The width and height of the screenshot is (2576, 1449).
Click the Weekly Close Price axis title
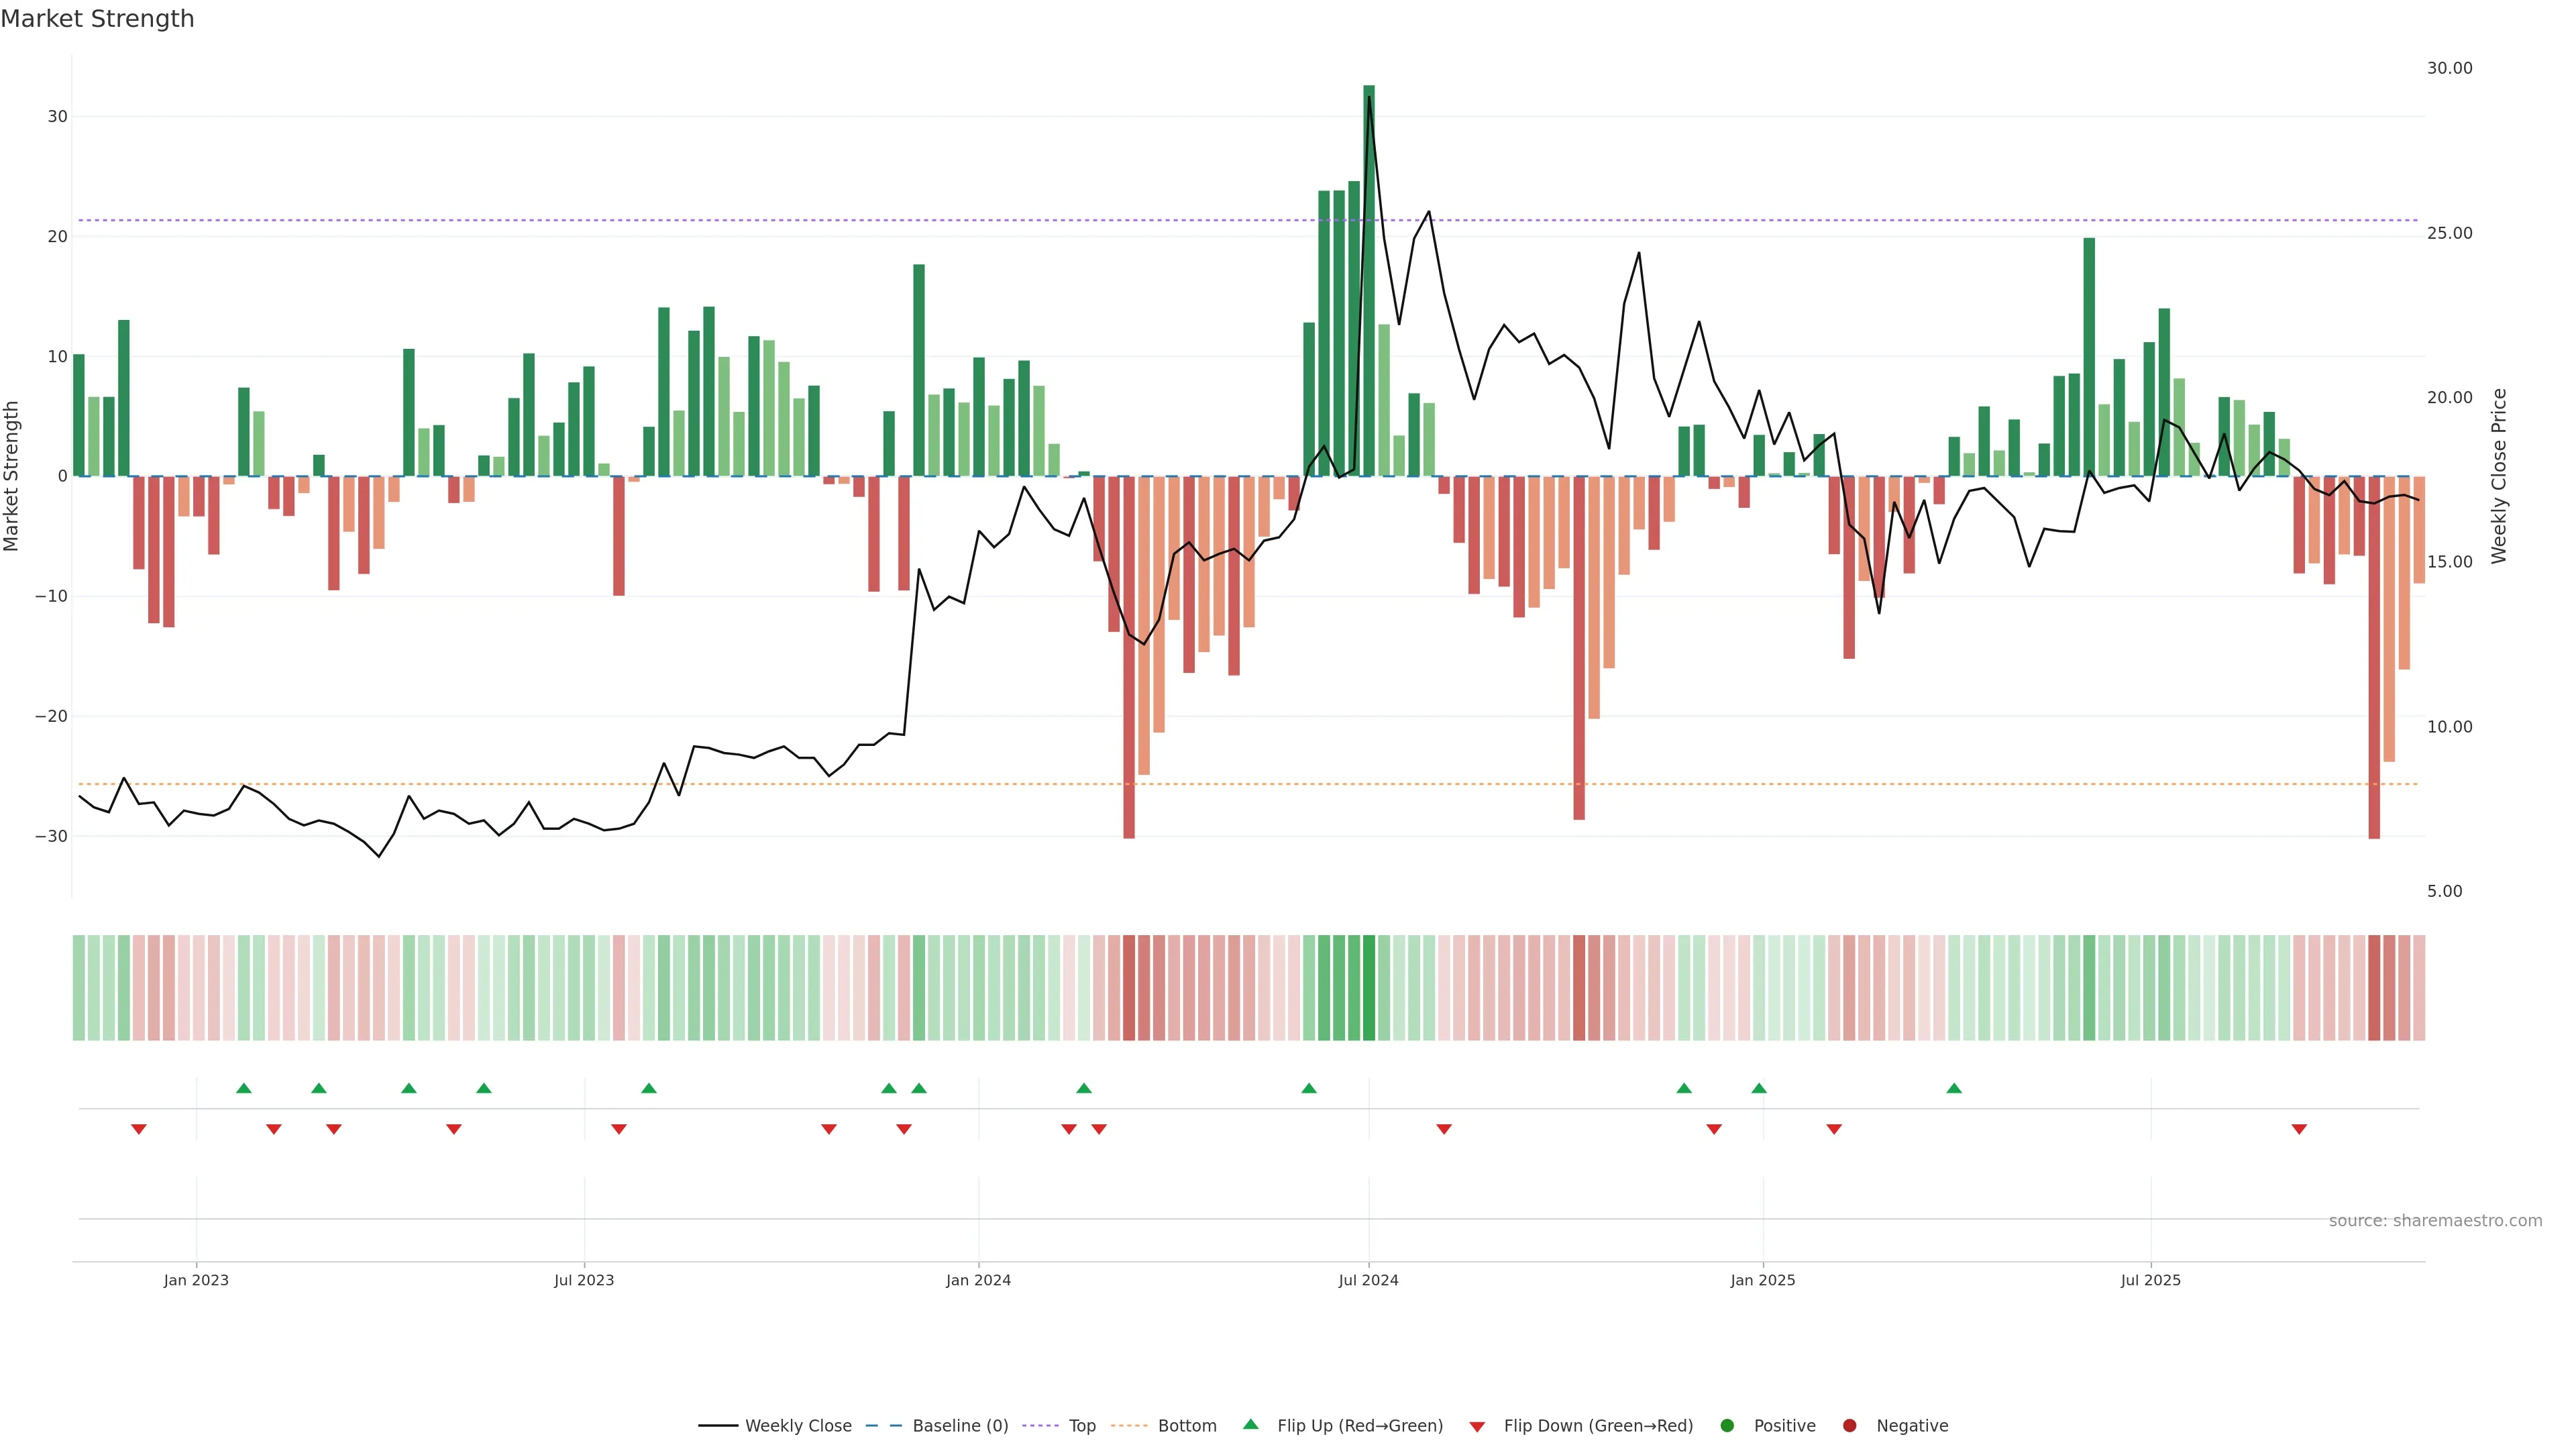pyautogui.click(x=2499, y=476)
